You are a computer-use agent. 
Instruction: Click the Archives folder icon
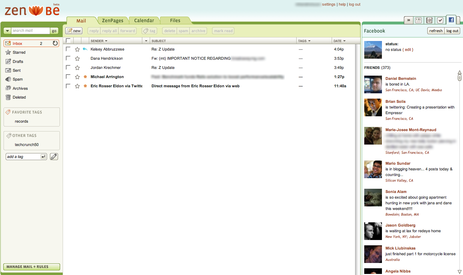(x=8, y=88)
